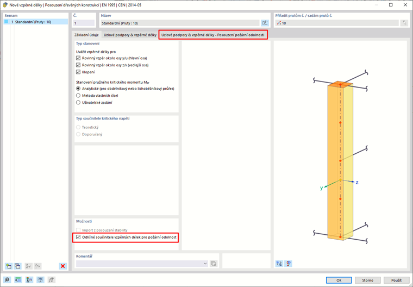This screenshot has width=413, height=287.
Task: Click the Č. number field
Action: click(x=84, y=23)
